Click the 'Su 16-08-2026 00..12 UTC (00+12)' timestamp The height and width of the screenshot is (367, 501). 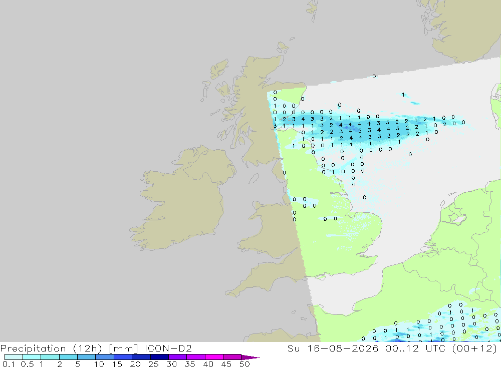tap(392, 348)
